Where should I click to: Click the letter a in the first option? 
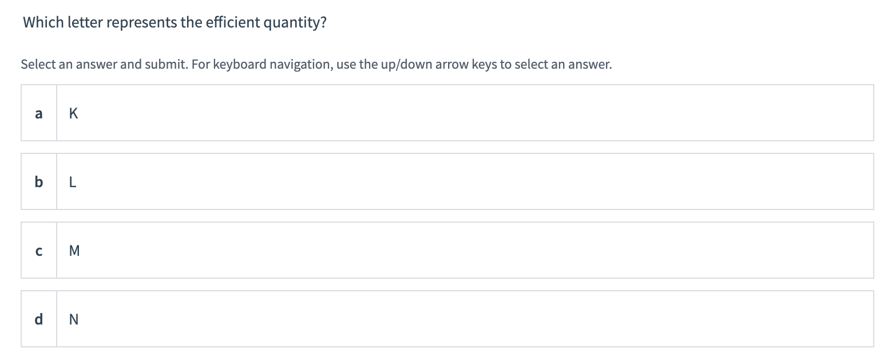(38, 113)
